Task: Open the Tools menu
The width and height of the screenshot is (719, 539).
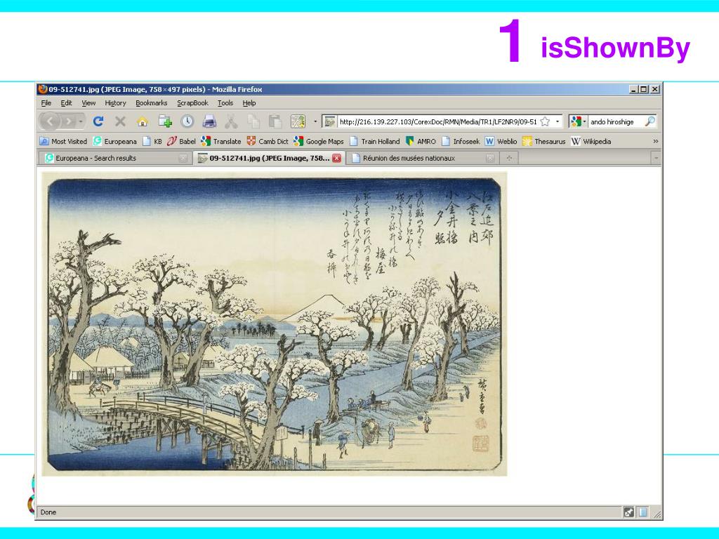Action: [x=225, y=103]
